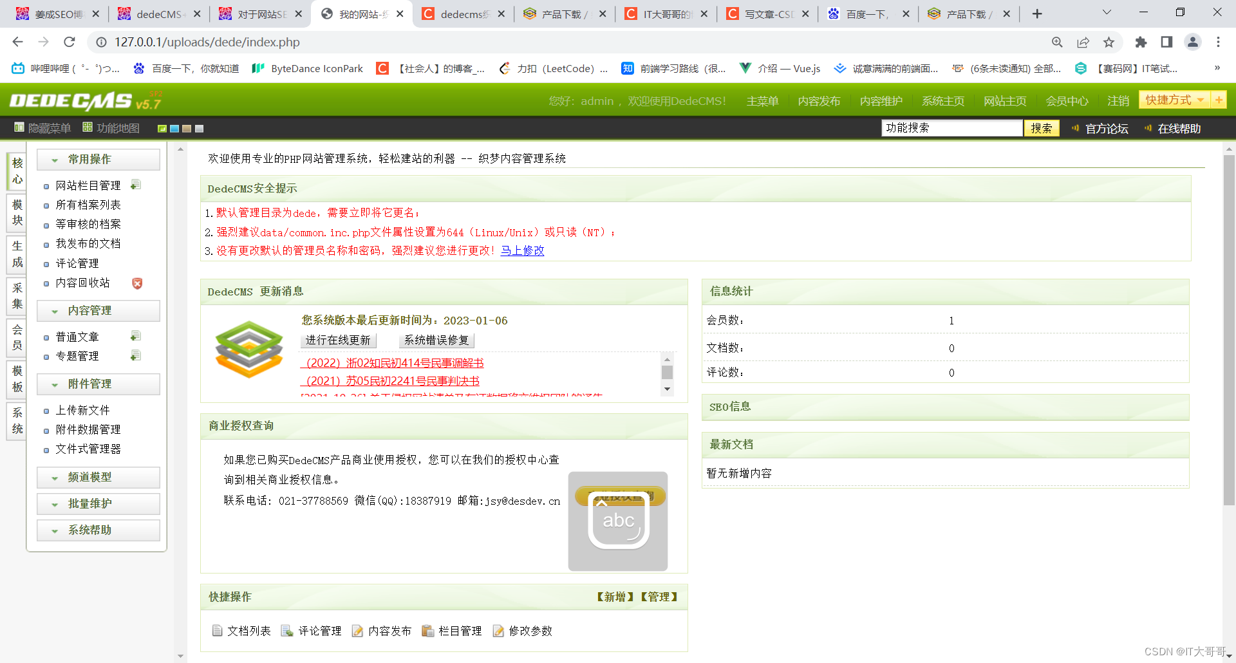Select the blue theme color swatch
The height and width of the screenshot is (663, 1236).
(174, 129)
